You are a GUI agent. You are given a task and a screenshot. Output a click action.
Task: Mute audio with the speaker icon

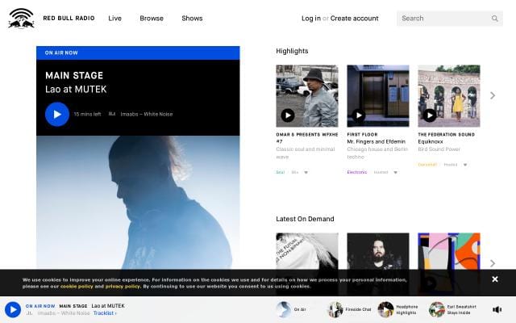[497, 309]
